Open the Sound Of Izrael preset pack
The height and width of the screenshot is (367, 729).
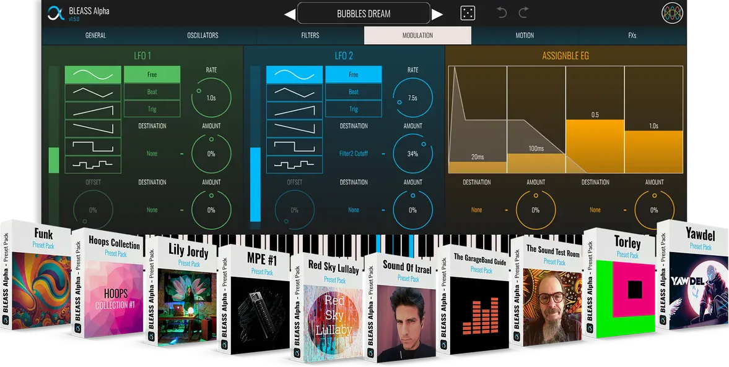(x=400, y=307)
